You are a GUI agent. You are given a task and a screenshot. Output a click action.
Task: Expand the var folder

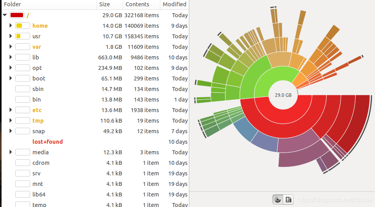11,46
